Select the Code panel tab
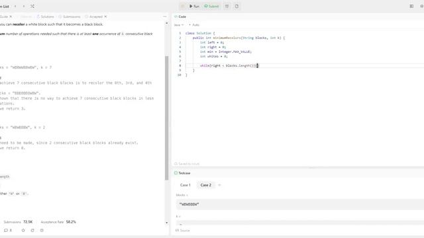The image size is (424, 238). pos(180,17)
